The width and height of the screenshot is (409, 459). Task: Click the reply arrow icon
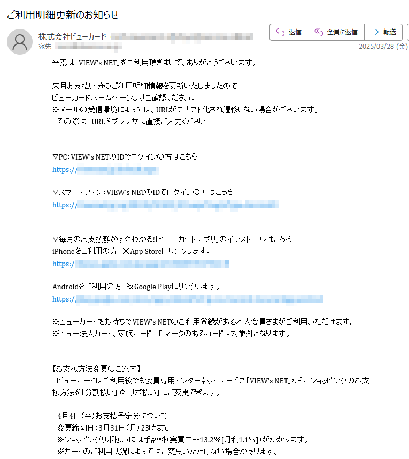(x=280, y=32)
